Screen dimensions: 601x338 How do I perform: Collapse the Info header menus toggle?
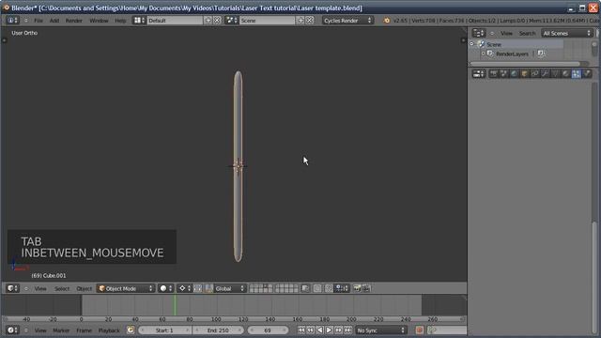(26, 21)
